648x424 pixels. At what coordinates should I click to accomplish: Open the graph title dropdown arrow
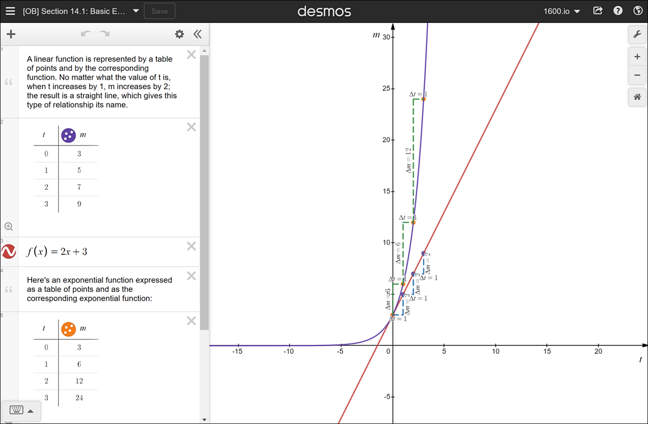click(136, 11)
